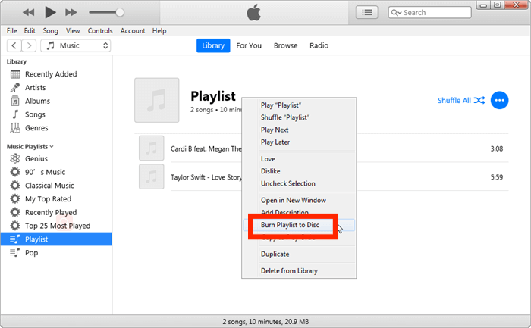
Task: Click the rewind previous track button
Action: pos(29,13)
